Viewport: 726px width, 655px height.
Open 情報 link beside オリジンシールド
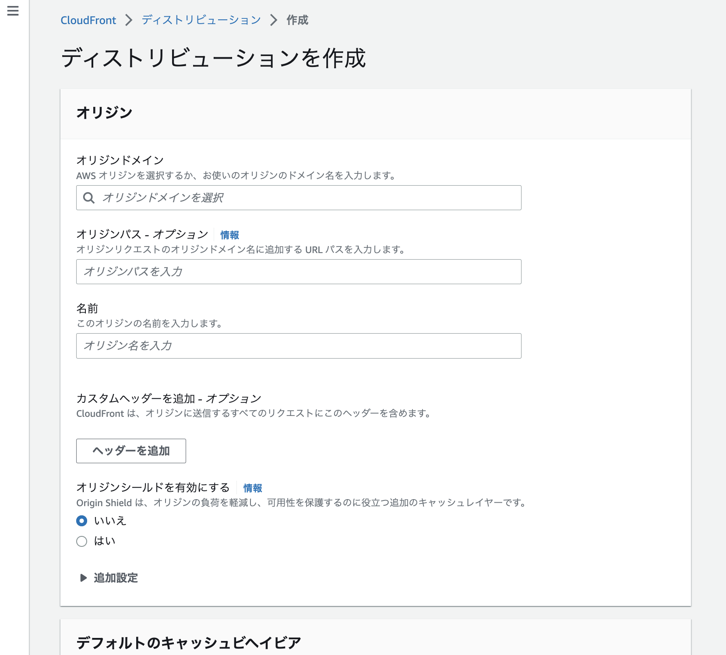coord(253,488)
